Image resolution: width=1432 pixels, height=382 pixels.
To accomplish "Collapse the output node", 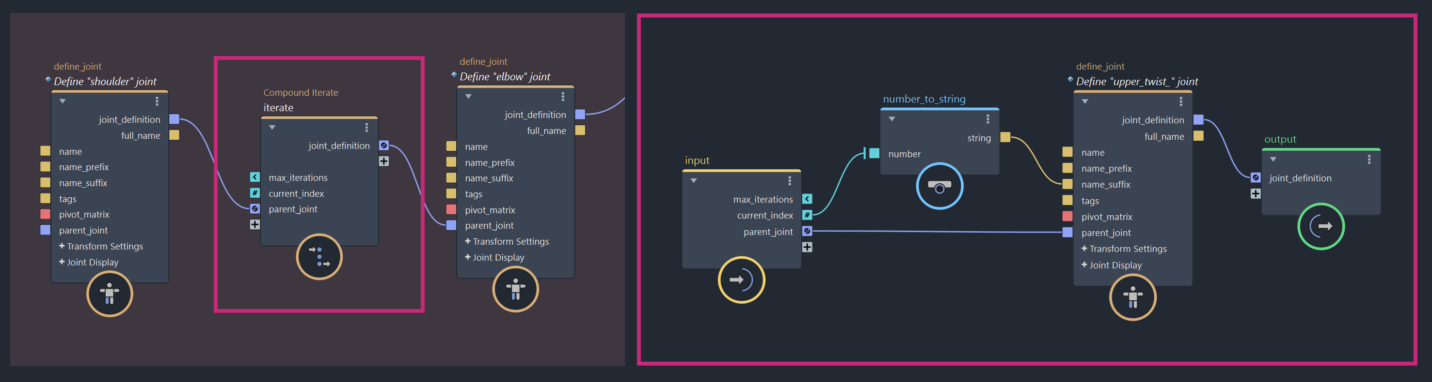I will pos(1273,160).
